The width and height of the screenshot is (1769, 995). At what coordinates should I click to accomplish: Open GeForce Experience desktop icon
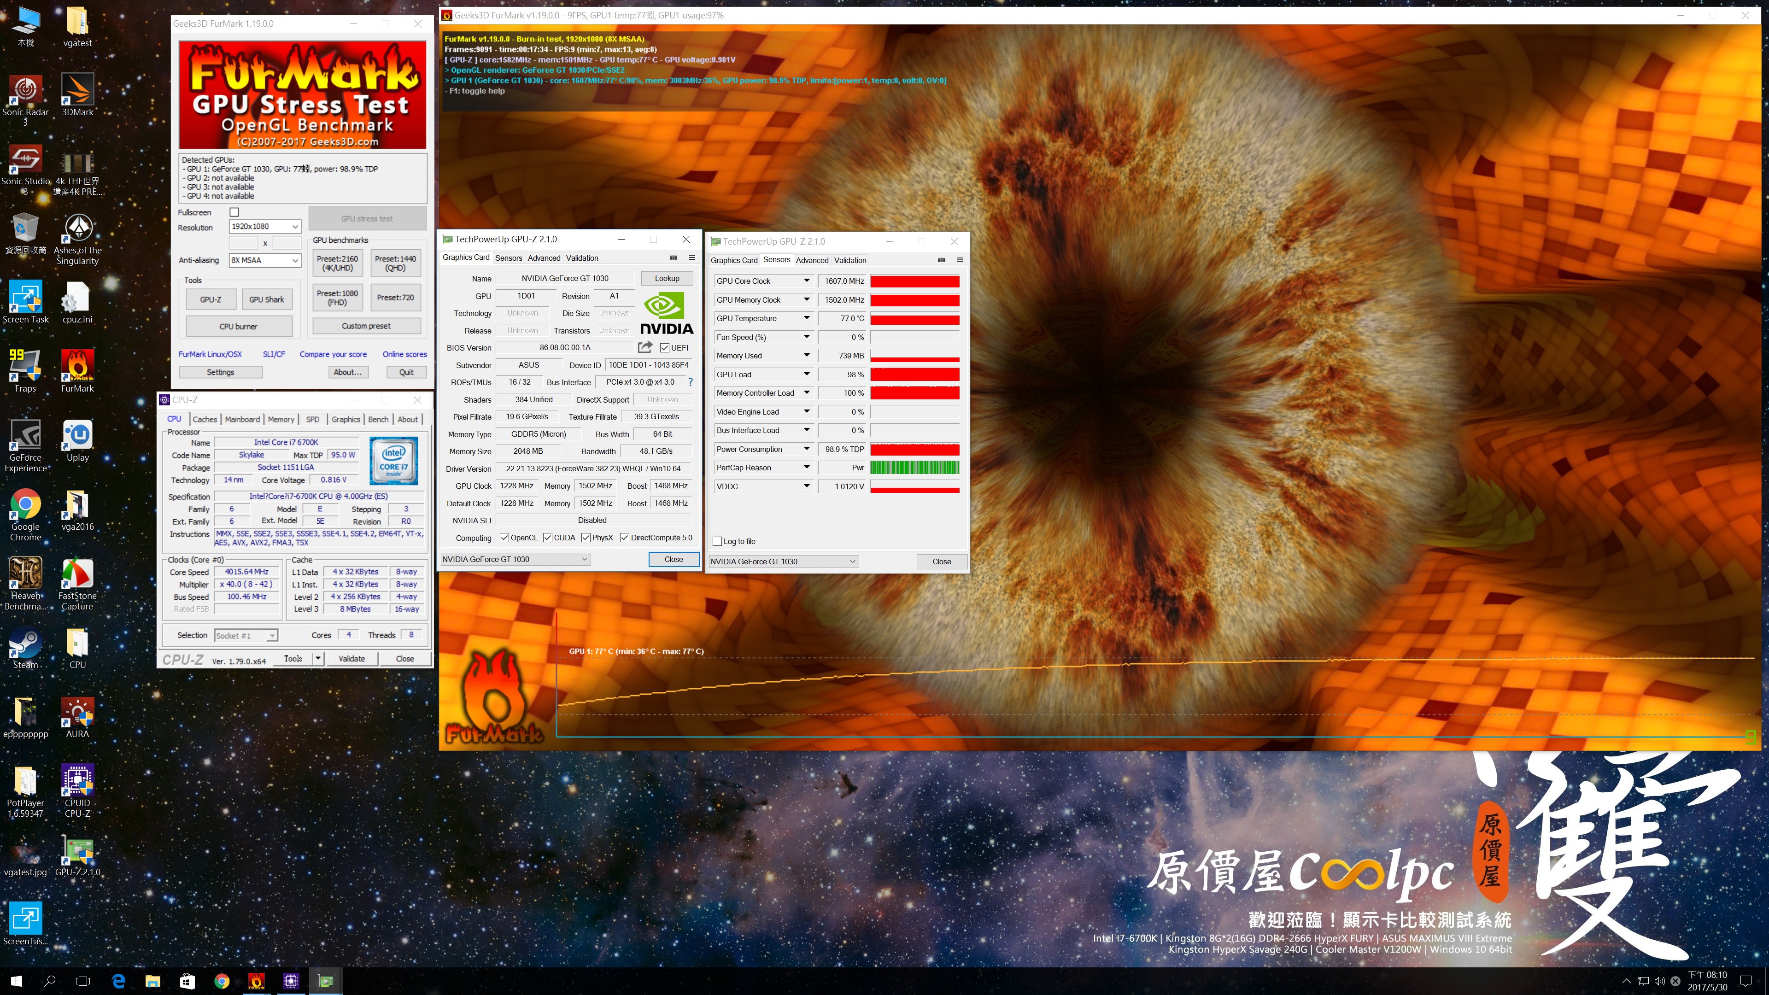coord(25,445)
